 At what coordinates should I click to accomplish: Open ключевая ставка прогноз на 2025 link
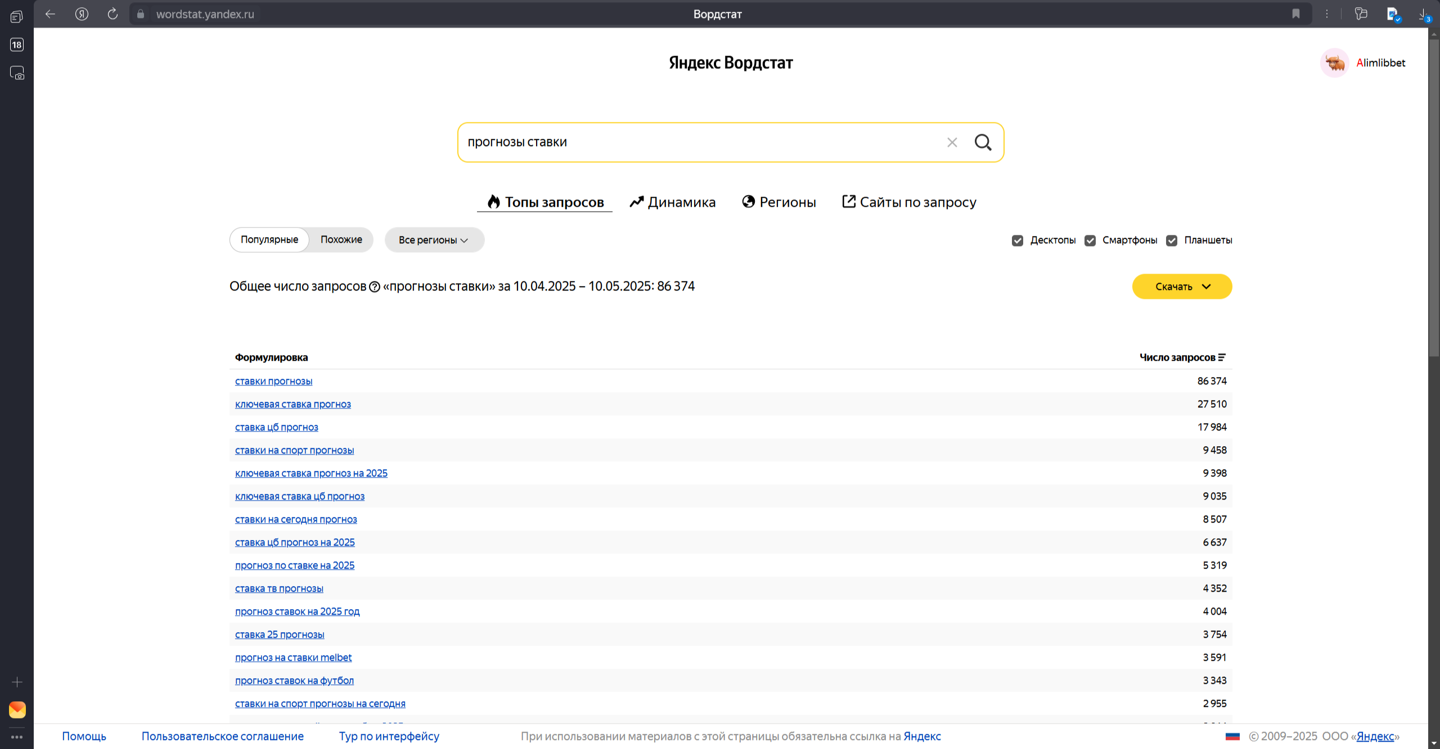pos(311,473)
